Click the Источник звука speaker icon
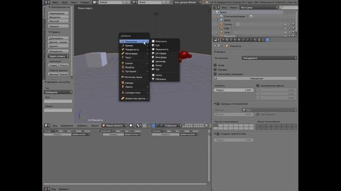The height and width of the screenshot is (191, 341). (x=123, y=77)
